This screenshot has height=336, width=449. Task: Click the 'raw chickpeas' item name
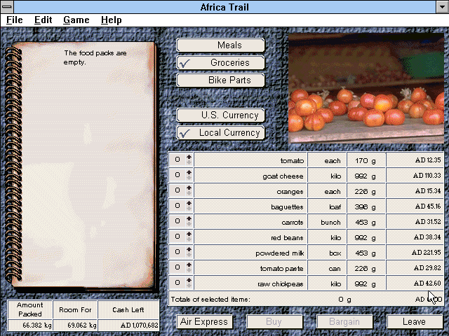(x=281, y=284)
